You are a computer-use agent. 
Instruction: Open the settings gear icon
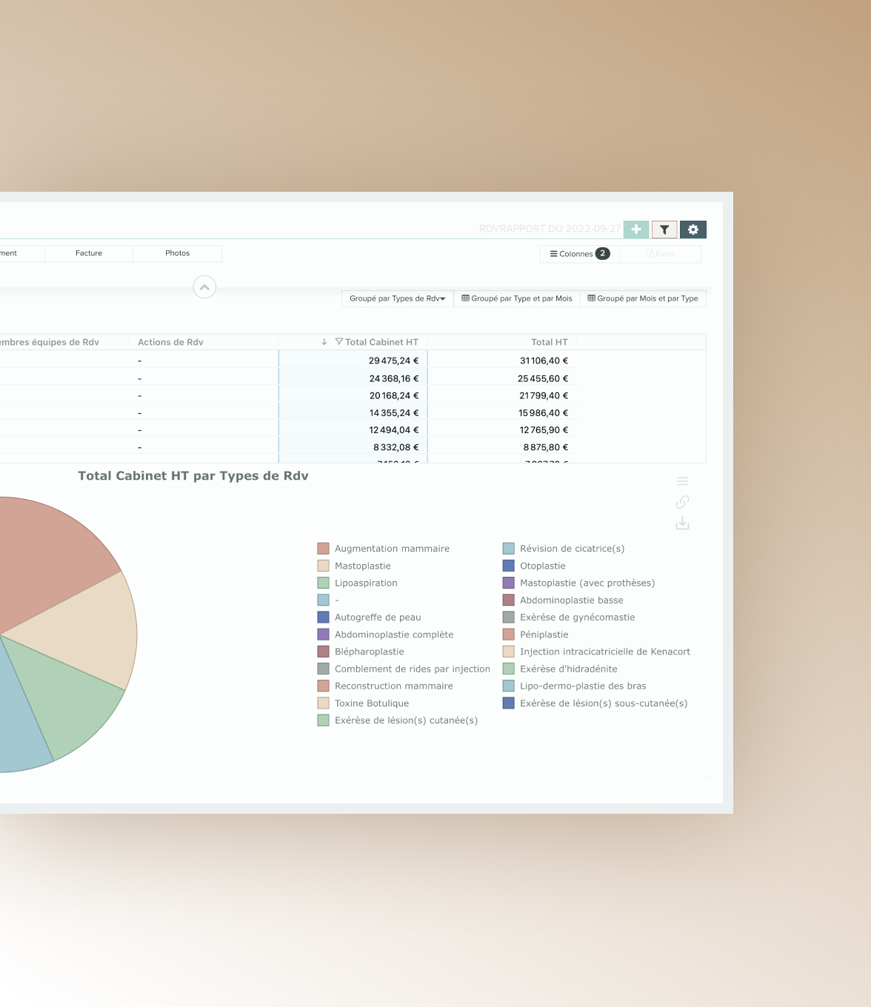tap(693, 230)
